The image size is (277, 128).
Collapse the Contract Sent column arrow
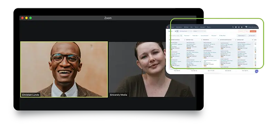pyautogui.click(x=253, y=40)
